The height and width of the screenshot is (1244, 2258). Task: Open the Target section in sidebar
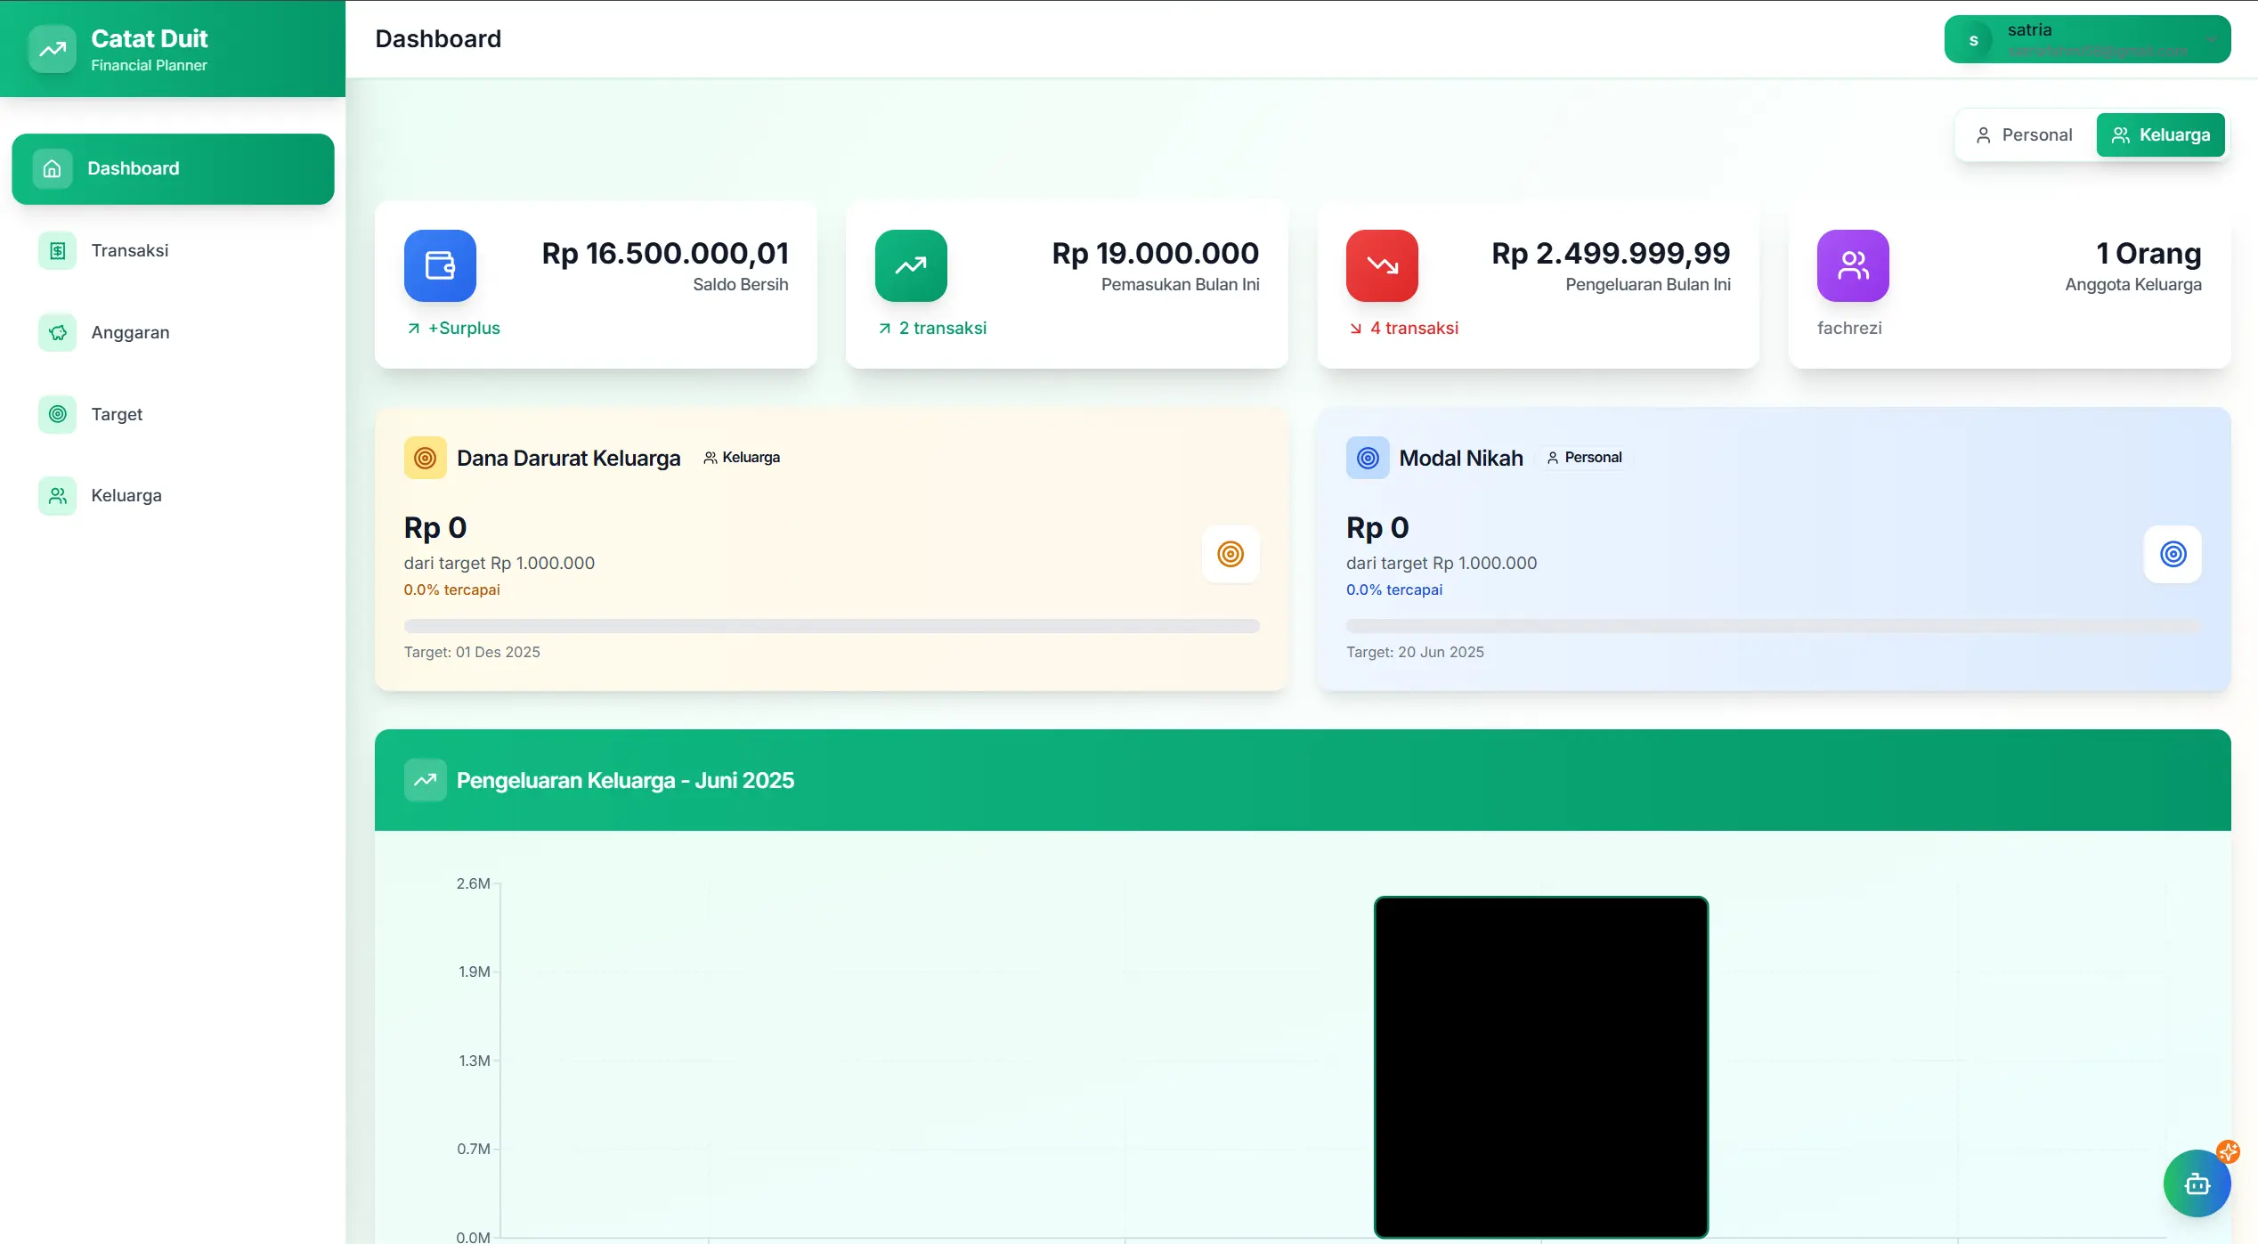click(x=117, y=414)
